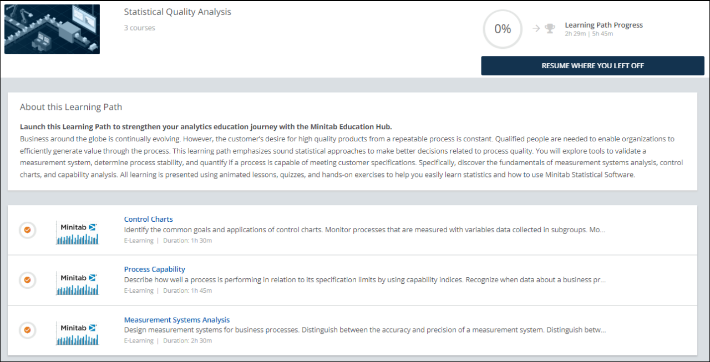
Task: Click the 0% progress circle
Action: (503, 29)
